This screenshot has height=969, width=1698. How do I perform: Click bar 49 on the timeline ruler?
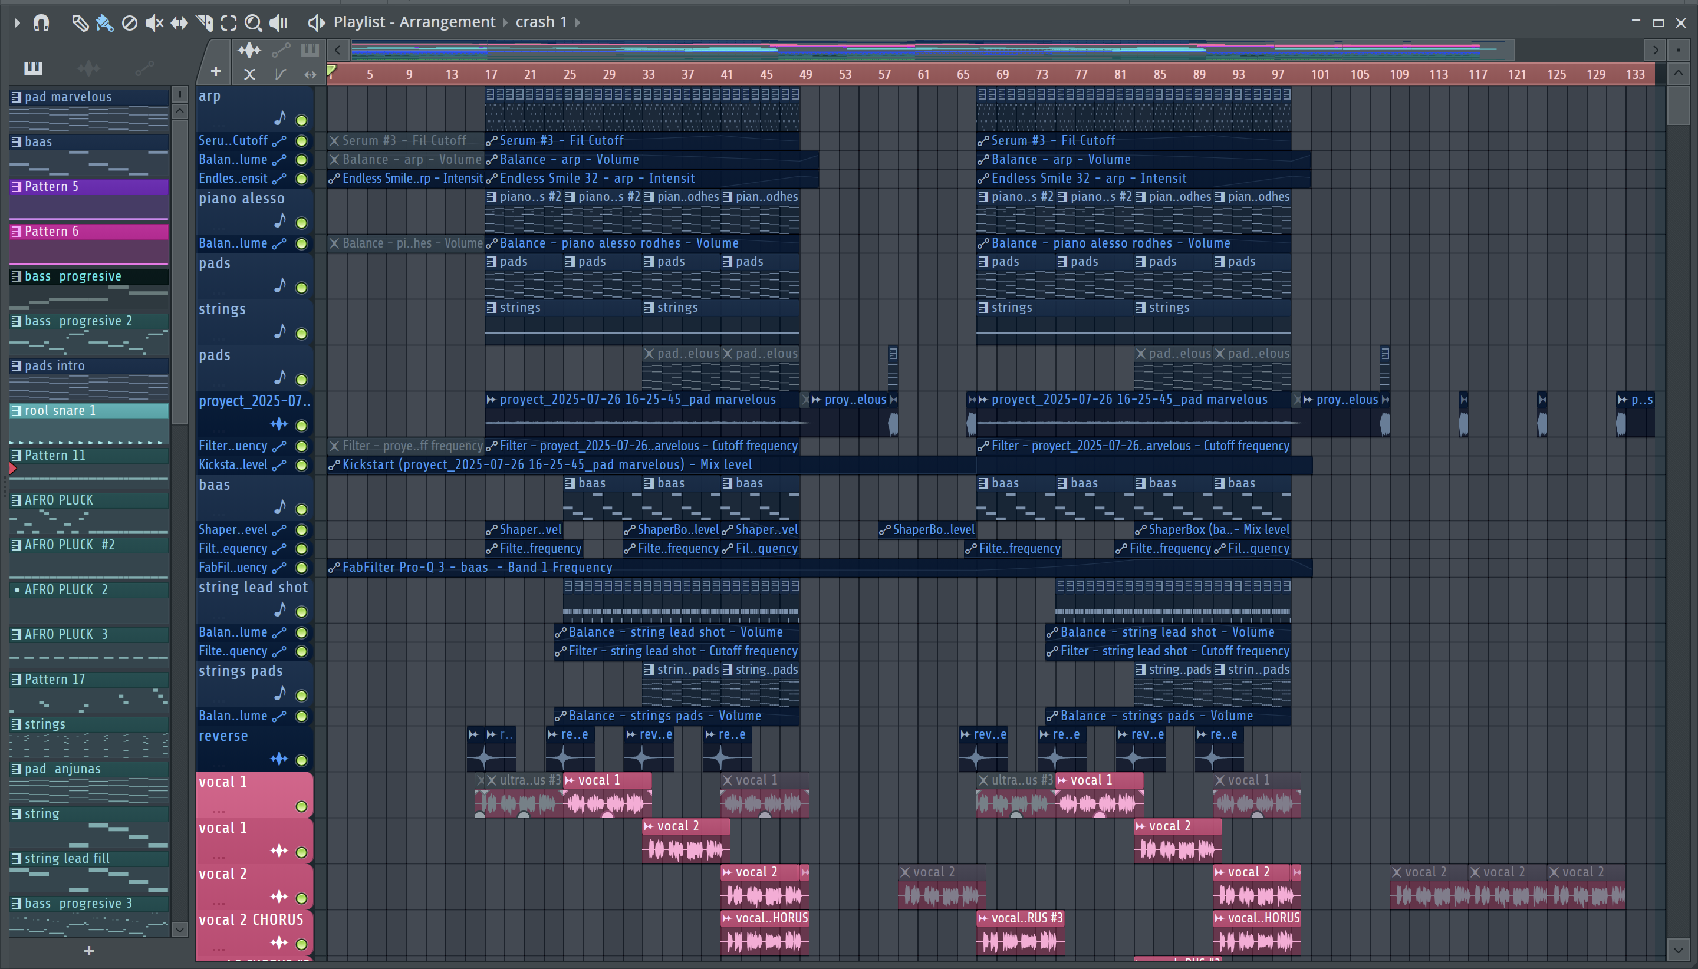pos(805,74)
